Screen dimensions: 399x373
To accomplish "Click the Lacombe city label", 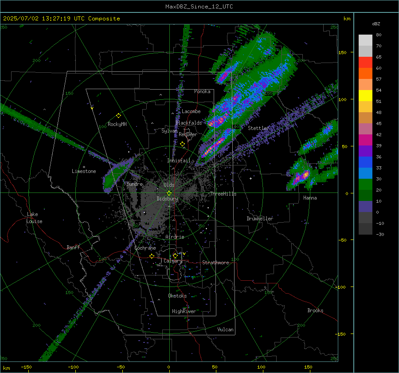I will click(x=191, y=111).
